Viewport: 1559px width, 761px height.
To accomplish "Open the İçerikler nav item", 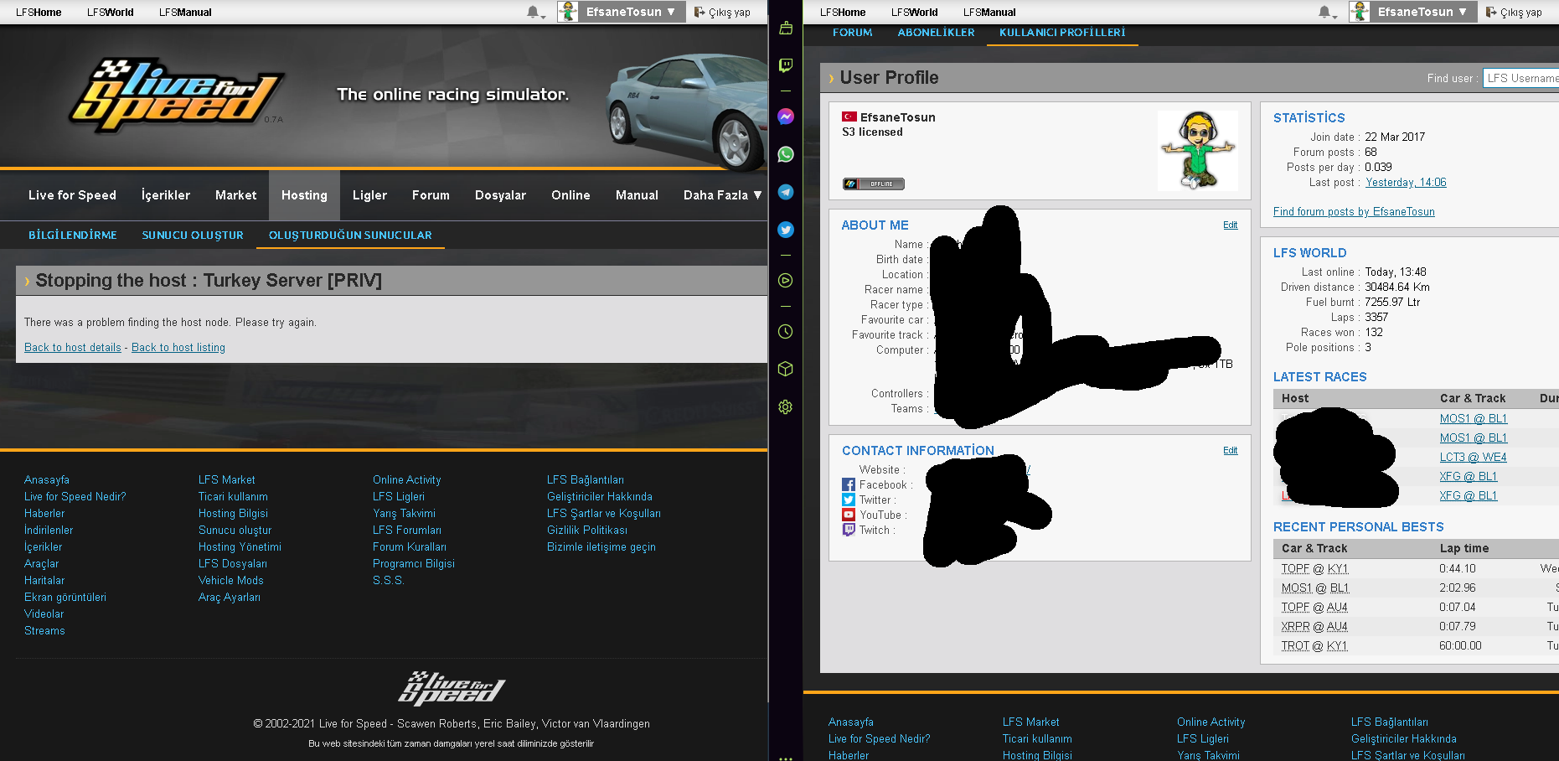I will coord(166,195).
